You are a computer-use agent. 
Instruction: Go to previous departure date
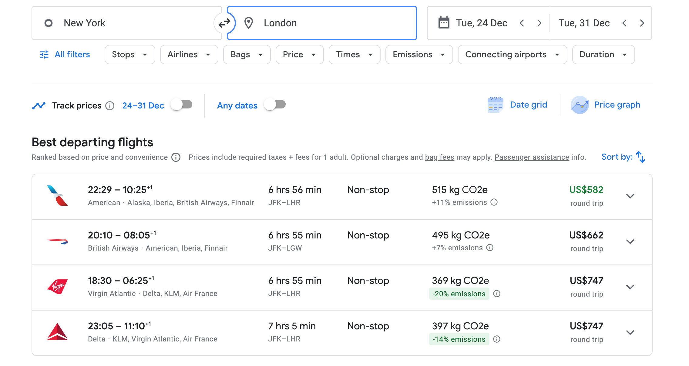point(522,23)
